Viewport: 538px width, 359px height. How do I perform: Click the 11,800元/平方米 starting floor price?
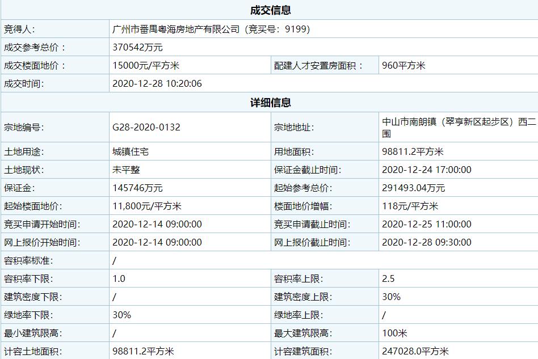pyautogui.click(x=147, y=206)
